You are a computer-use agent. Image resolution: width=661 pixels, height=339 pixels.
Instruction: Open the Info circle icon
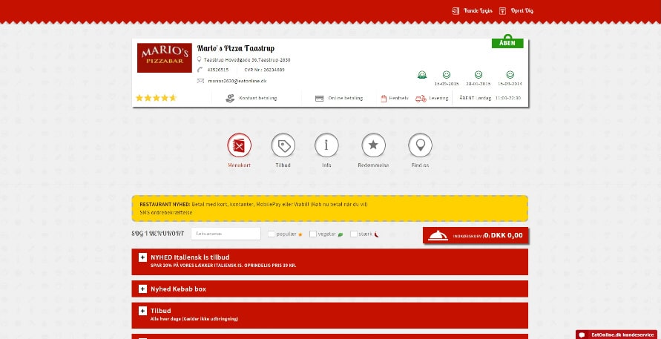[326, 145]
